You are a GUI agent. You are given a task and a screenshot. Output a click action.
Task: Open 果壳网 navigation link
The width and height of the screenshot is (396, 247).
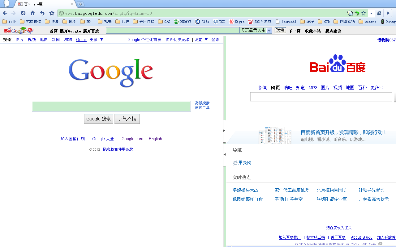242,163
